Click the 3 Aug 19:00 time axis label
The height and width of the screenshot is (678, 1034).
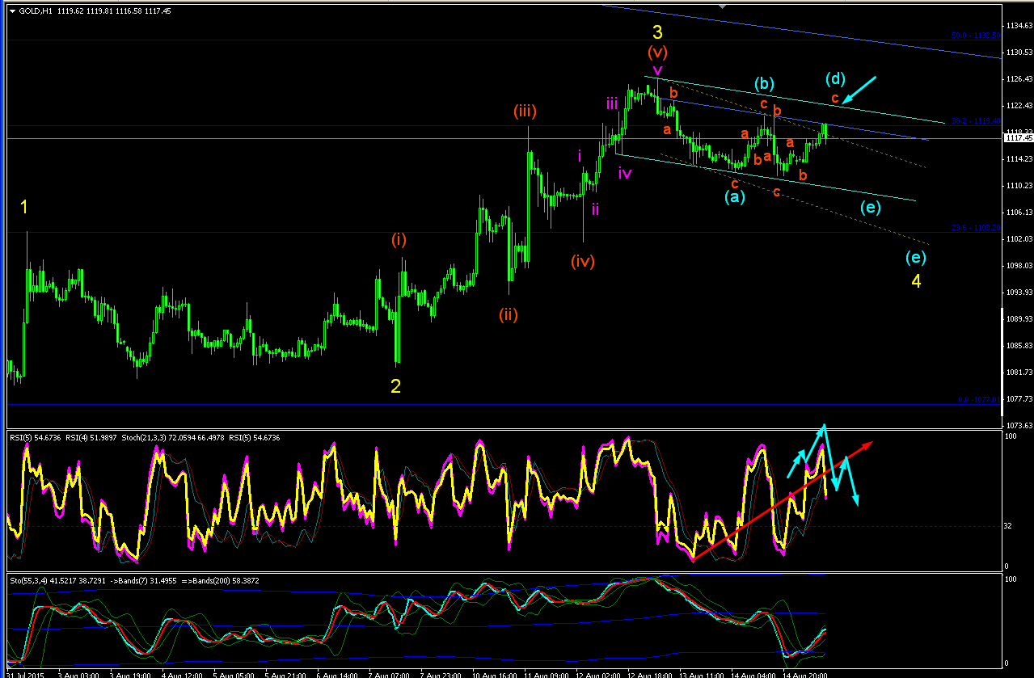tap(131, 673)
